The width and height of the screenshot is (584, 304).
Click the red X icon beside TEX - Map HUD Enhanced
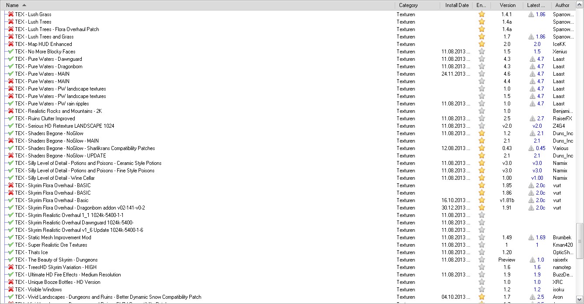(11, 44)
